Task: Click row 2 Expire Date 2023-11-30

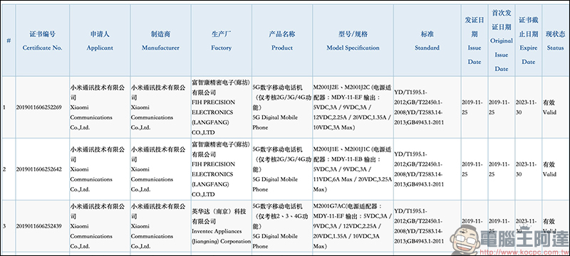Action: pos(528,169)
